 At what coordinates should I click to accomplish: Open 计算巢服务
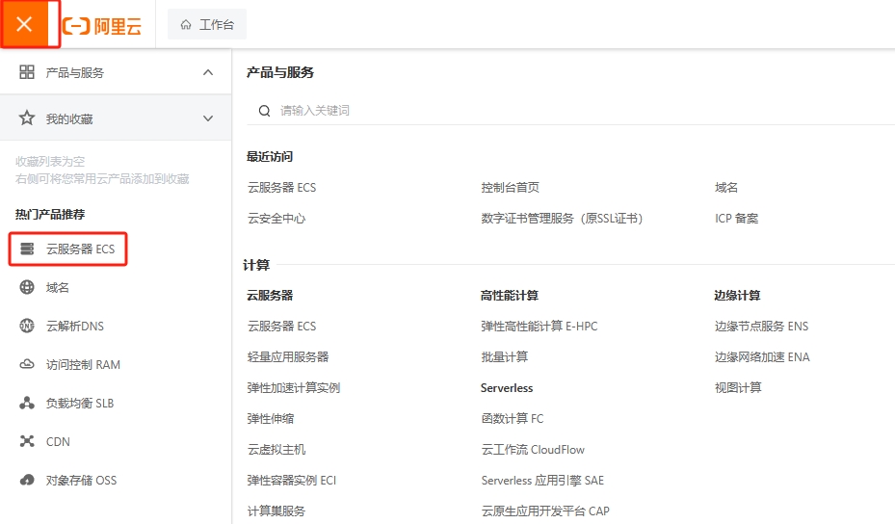(x=276, y=511)
